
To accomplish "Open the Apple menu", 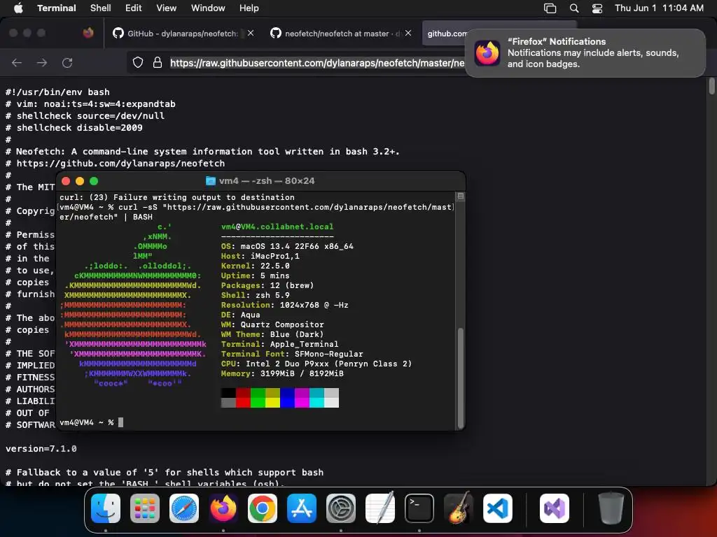I will 18,8.
